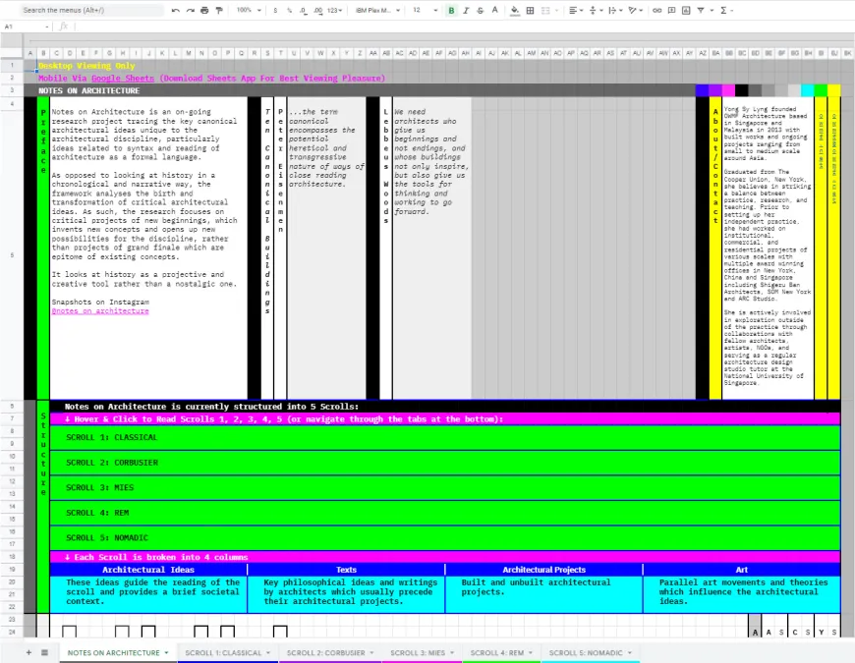
Task: Increase decimal places
Action: tap(317, 11)
